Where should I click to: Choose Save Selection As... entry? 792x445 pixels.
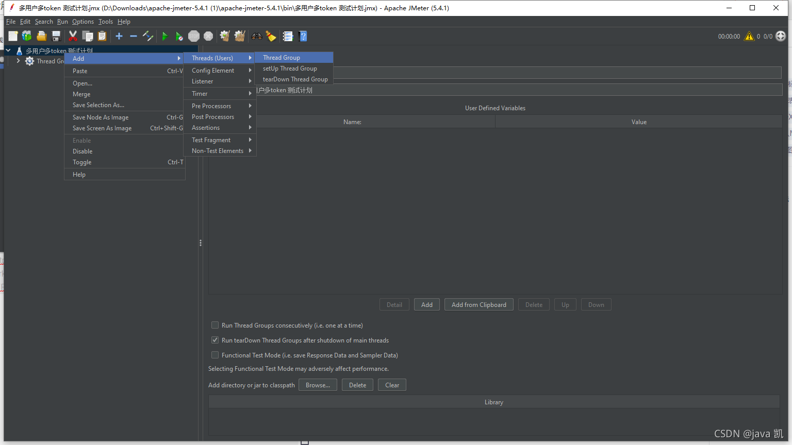click(x=124, y=105)
